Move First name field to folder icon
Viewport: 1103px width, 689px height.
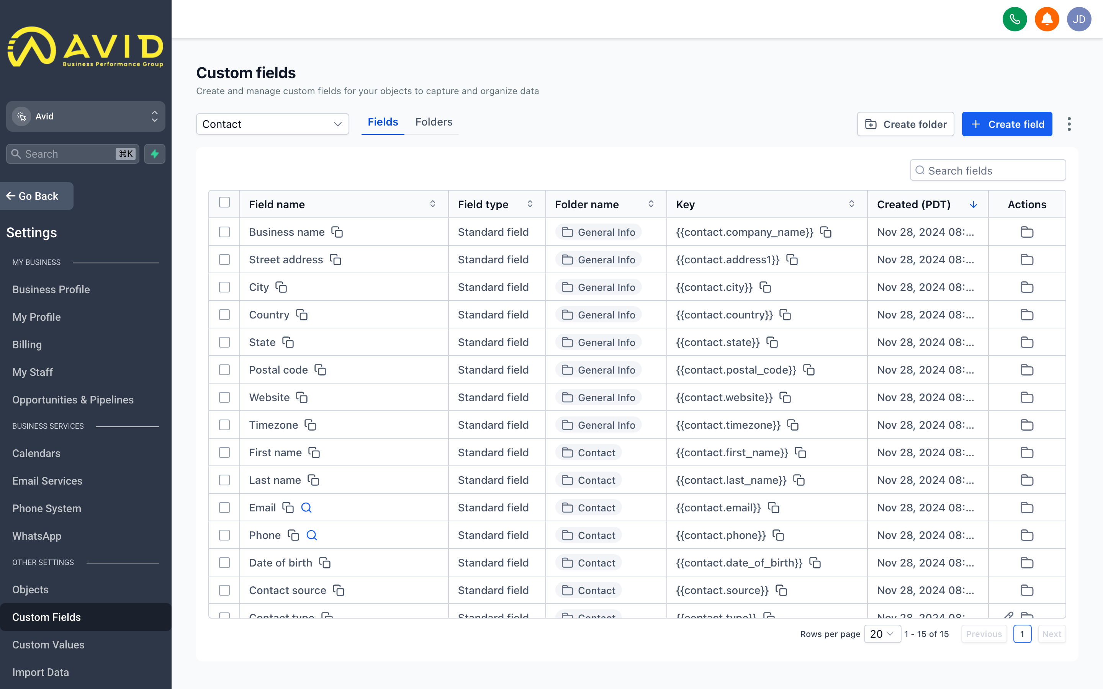1027,452
